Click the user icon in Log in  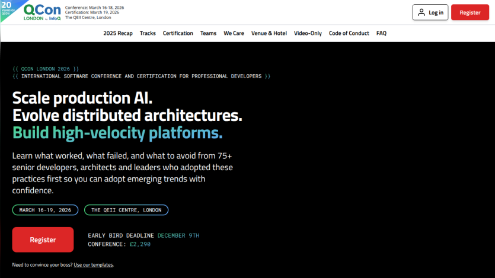(421, 12)
